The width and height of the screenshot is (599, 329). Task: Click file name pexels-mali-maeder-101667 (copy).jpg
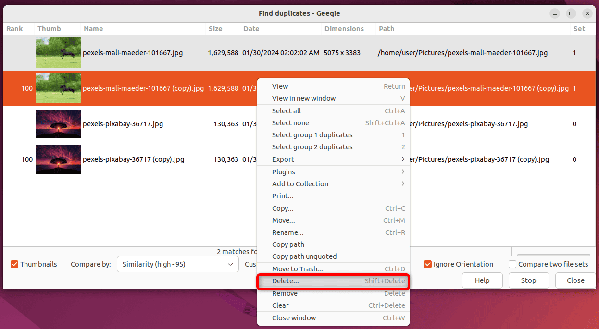143,88
